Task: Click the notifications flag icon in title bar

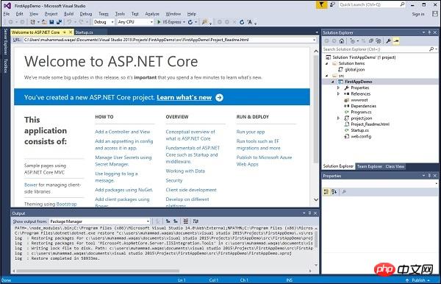Action: pyautogui.click(x=321, y=4)
